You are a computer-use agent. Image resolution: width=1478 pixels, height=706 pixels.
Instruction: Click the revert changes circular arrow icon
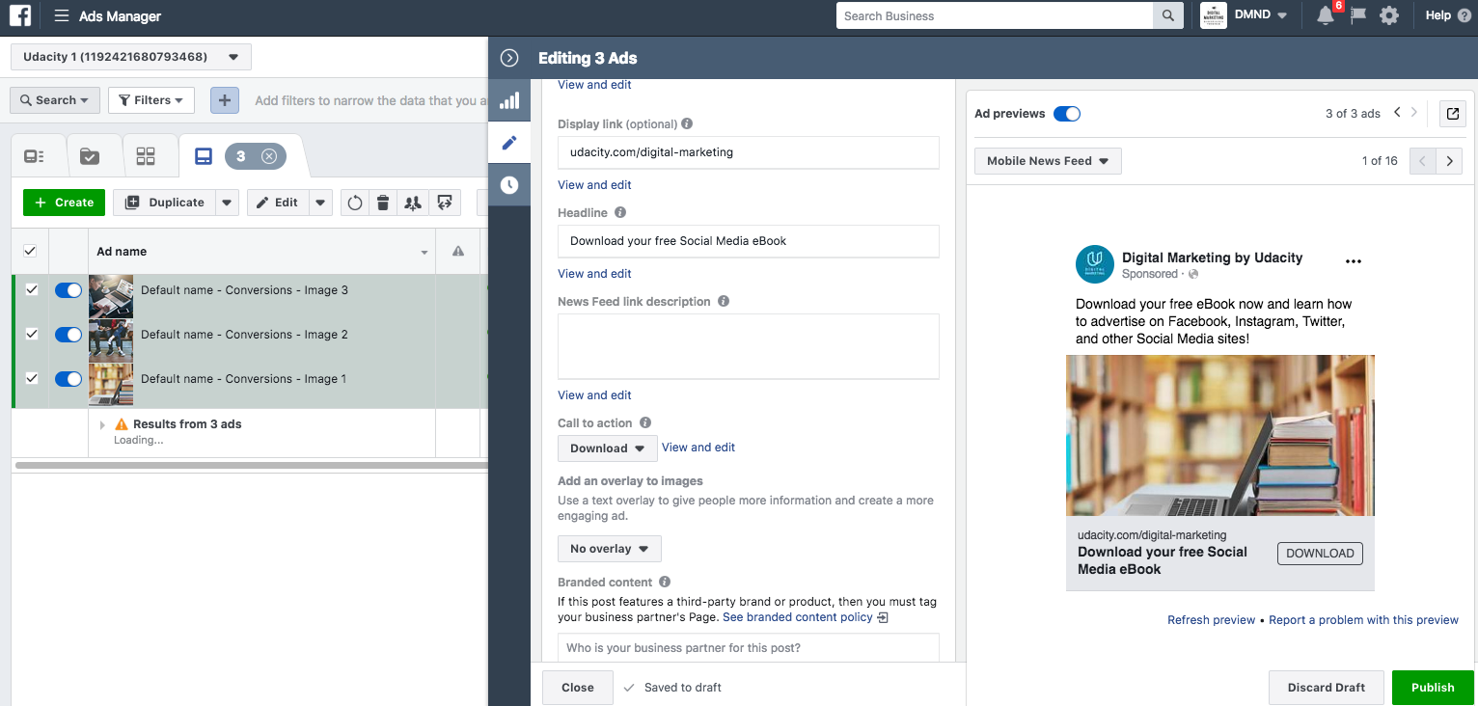(355, 203)
